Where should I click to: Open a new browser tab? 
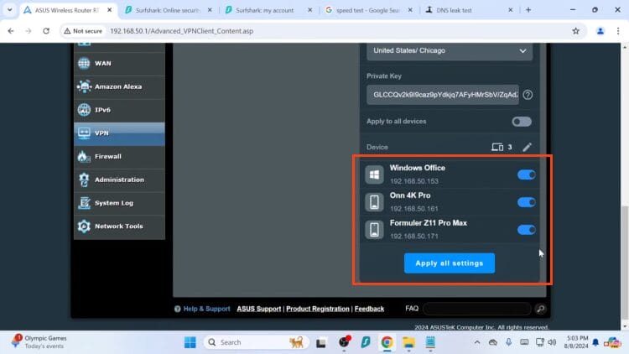(528, 10)
